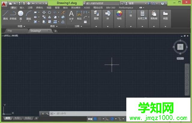Expand the Draw (绘图) panel
This screenshot has width=192, height=123.
tap(21, 26)
